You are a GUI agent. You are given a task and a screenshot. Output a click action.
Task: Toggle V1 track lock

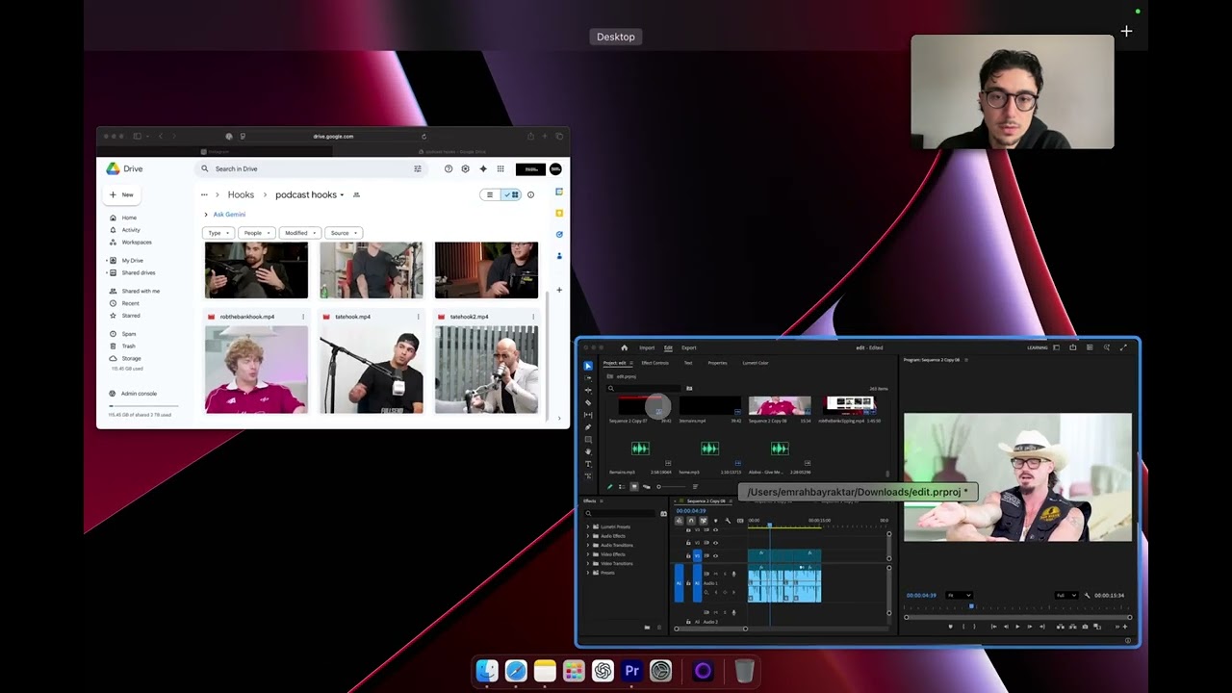688,556
